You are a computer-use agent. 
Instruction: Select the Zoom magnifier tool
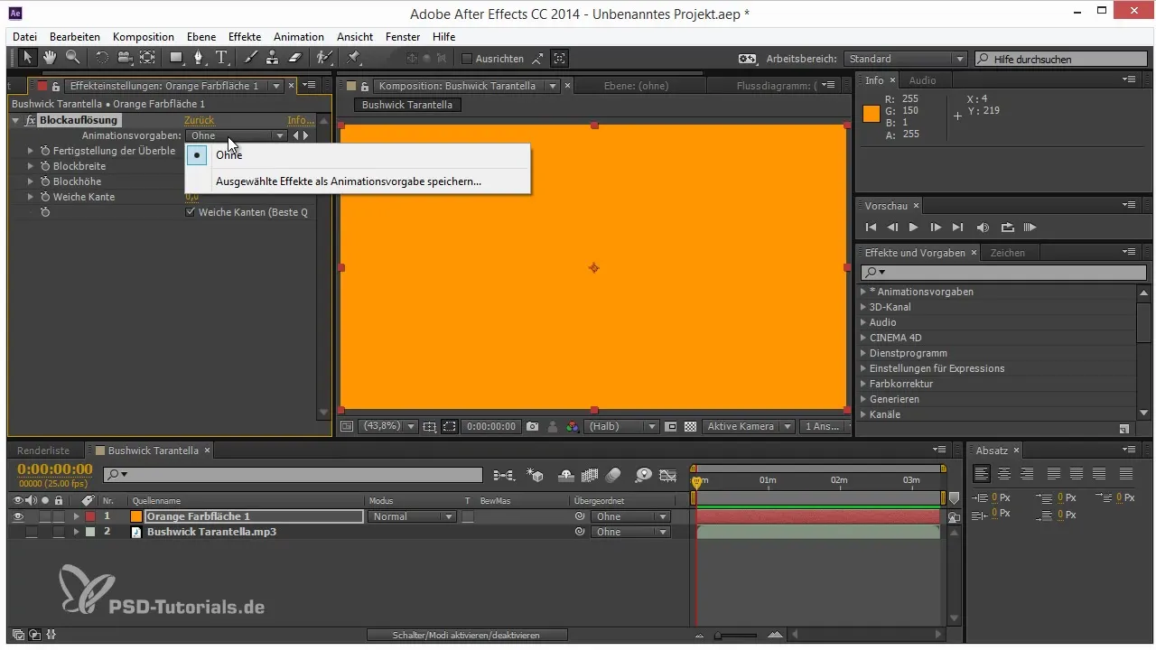pos(71,58)
